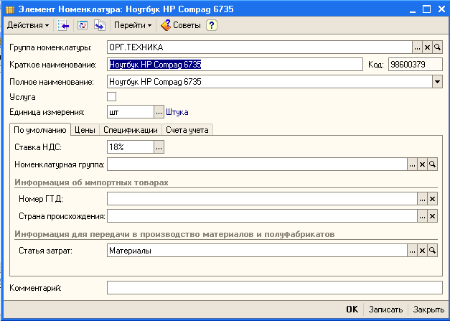This screenshot has width=450, height=321.
Task: Click the Краткое наименование input field
Action: (x=235, y=65)
